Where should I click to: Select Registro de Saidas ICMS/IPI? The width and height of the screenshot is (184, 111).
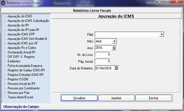[26, 70]
